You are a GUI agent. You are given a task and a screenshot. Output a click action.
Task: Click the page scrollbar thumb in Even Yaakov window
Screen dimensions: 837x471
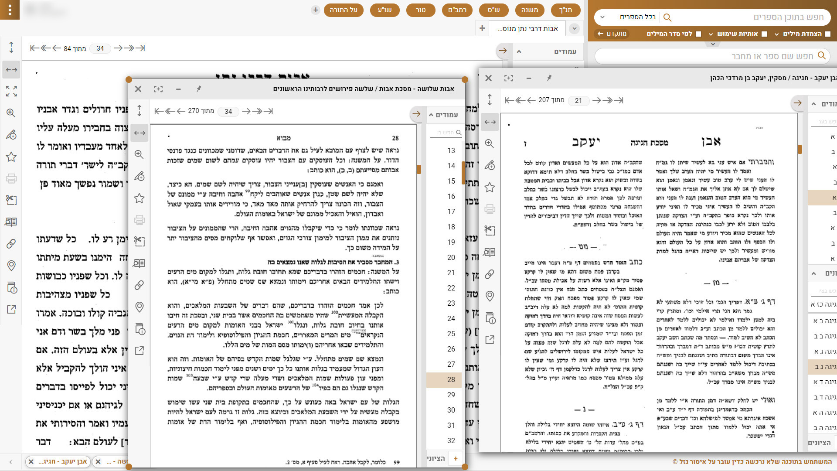click(800, 149)
